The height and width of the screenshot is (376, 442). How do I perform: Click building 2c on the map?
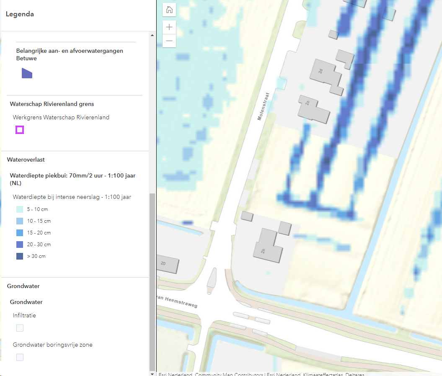tap(313, 109)
